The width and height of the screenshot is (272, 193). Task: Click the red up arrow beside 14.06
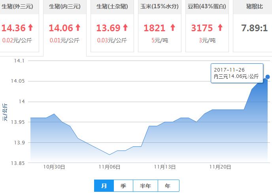pyautogui.click(x=78, y=28)
